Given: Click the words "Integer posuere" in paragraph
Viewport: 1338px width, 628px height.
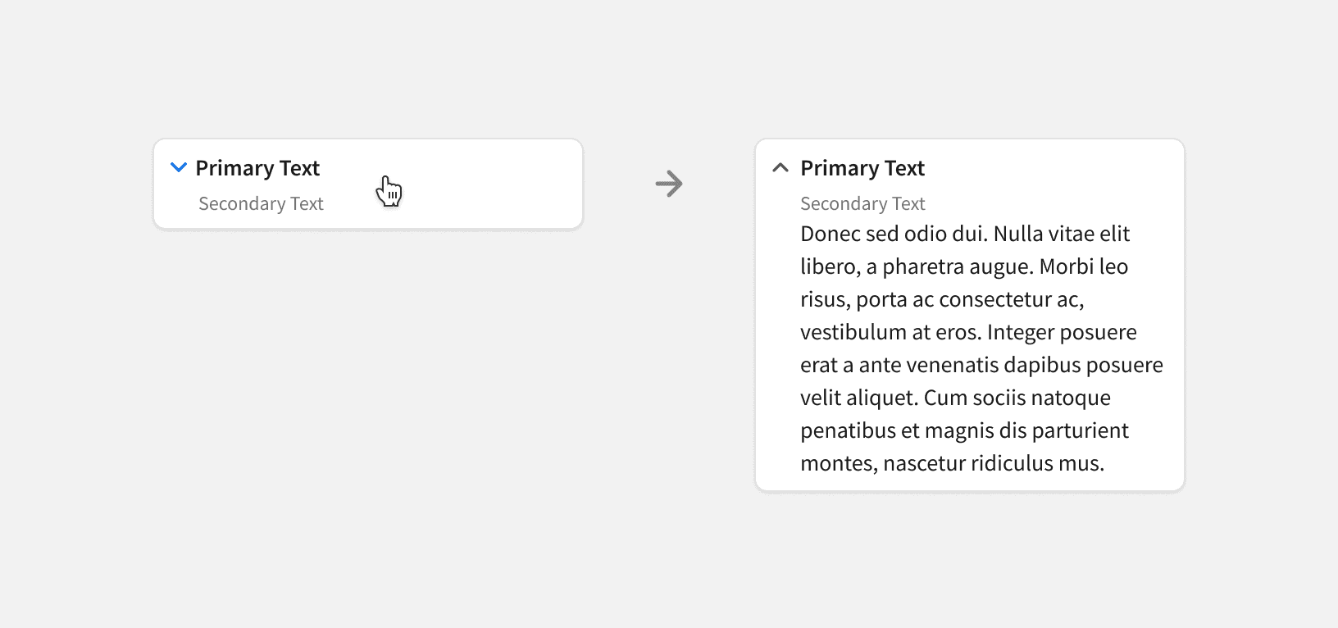Looking at the screenshot, I should coord(1062,333).
